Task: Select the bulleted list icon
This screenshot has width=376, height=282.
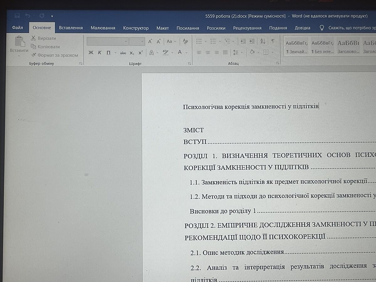Action: (199, 41)
